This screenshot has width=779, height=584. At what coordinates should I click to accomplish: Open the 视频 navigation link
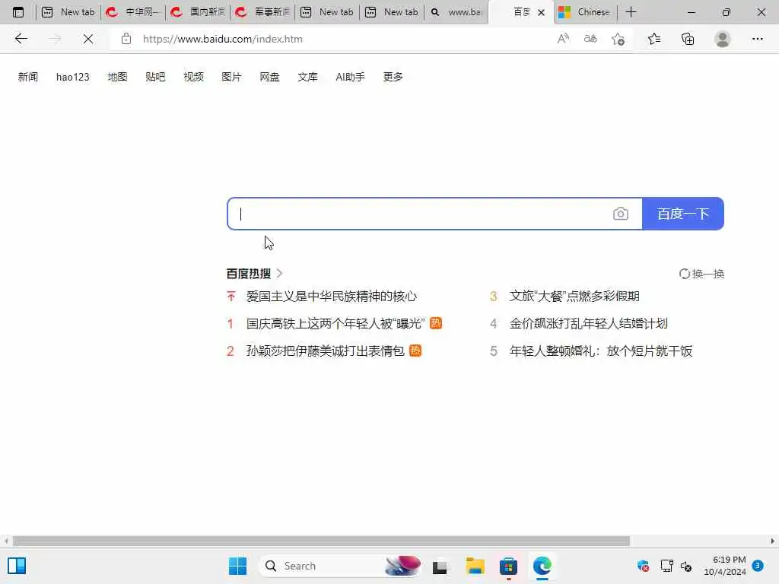pos(193,77)
